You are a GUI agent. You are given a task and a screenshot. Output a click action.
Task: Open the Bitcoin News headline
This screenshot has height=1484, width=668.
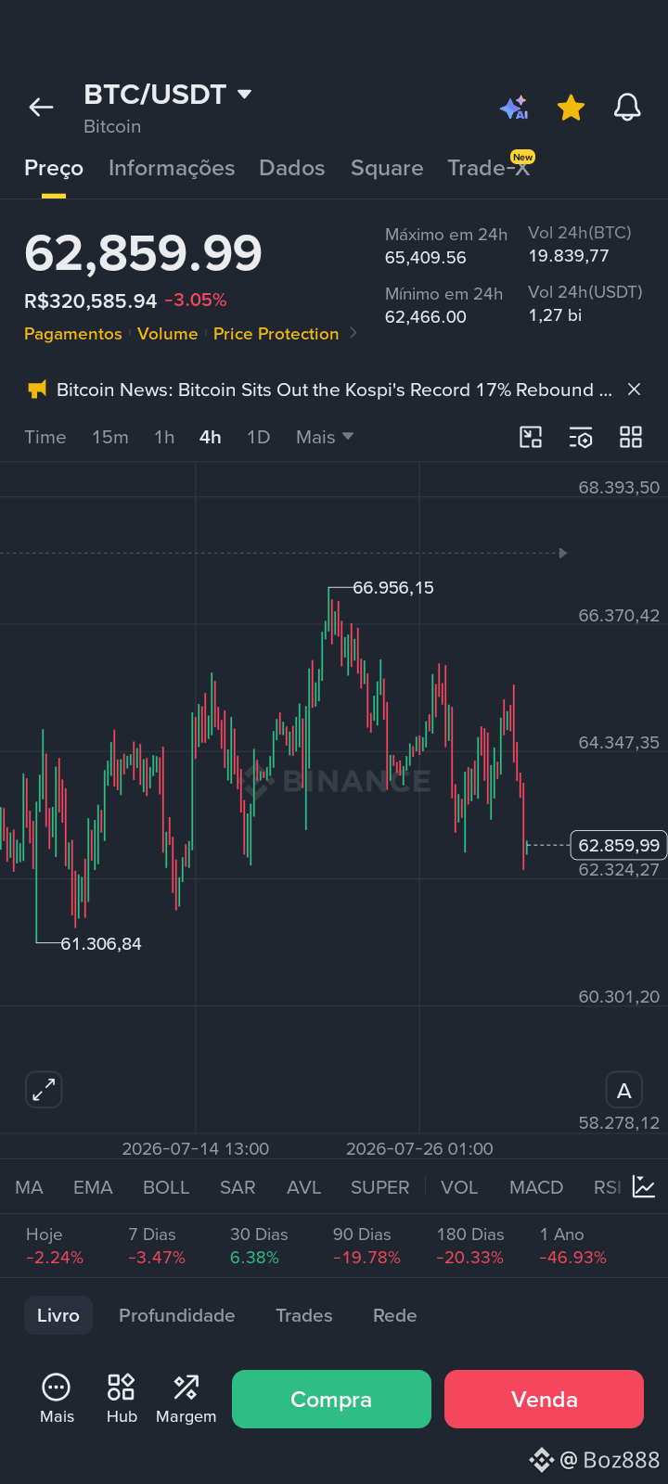point(334,390)
